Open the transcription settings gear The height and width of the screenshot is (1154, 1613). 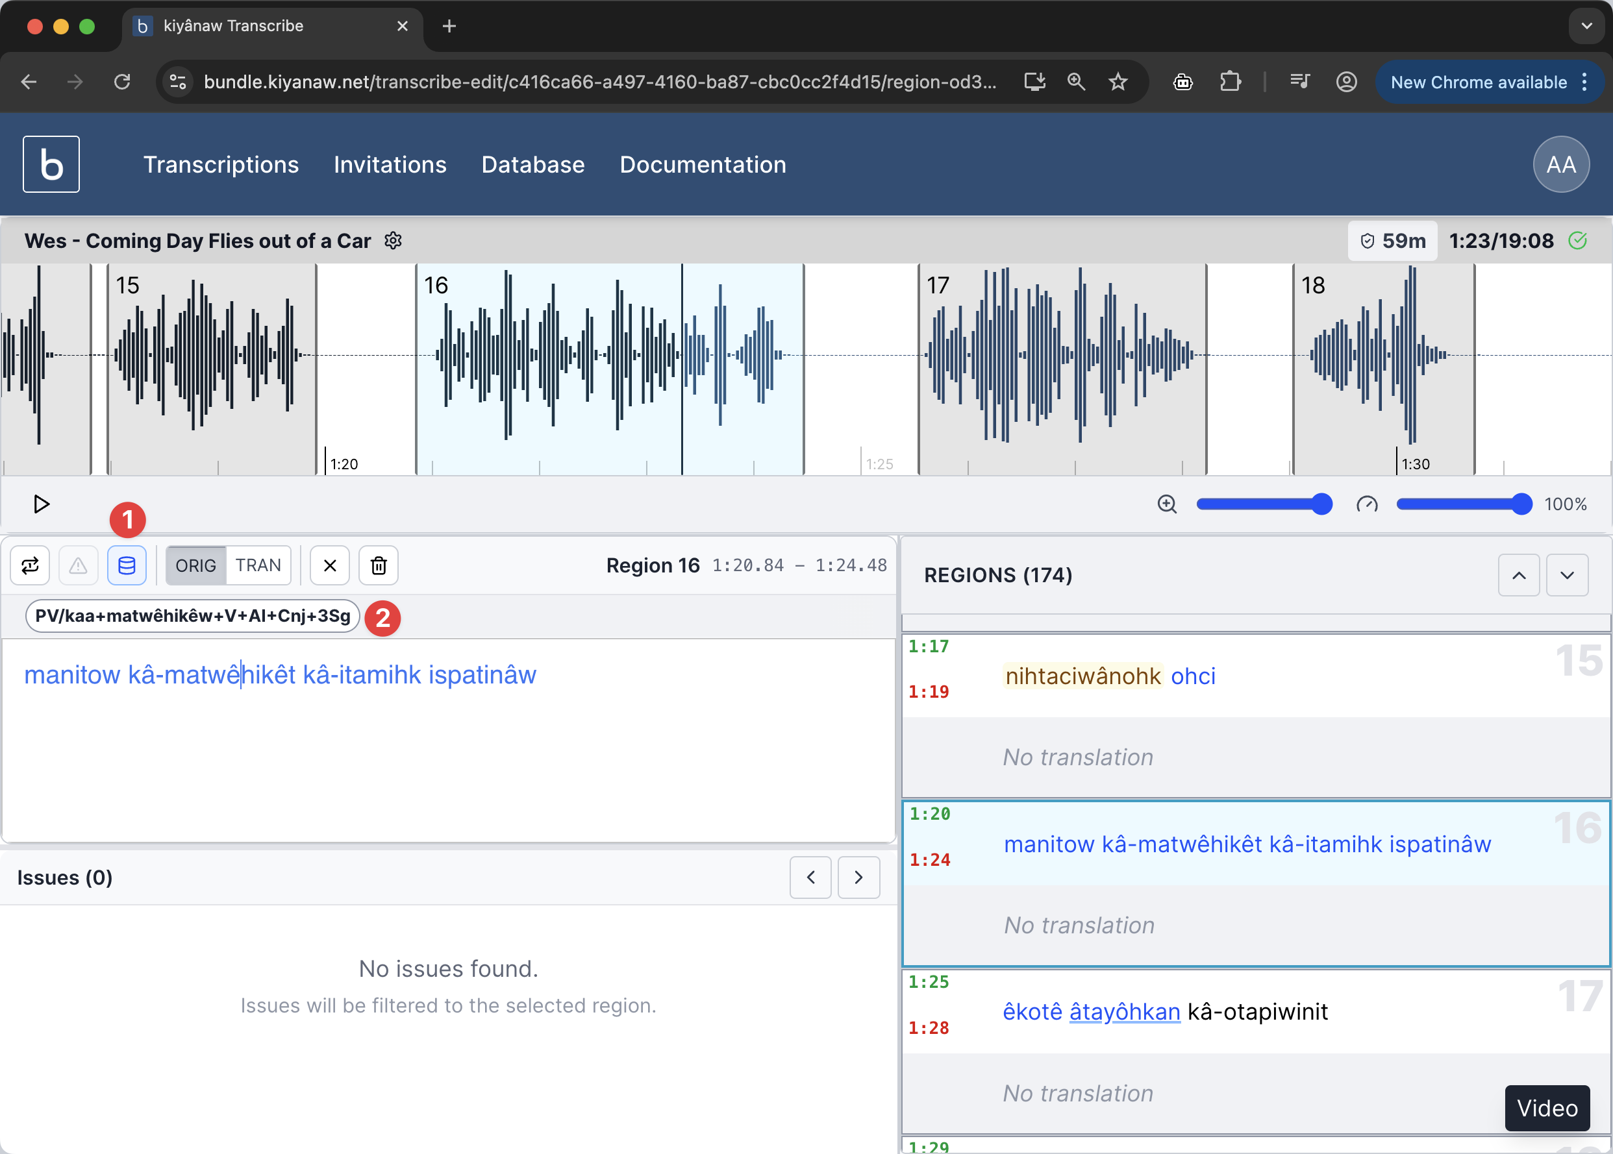[x=393, y=240]
